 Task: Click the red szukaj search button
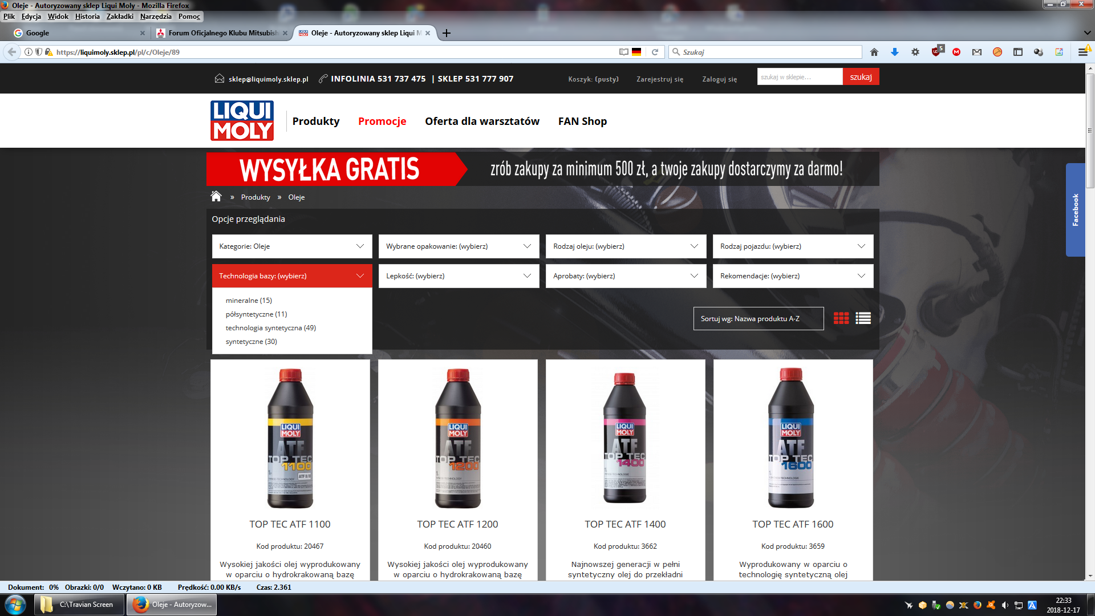coord(861,76)
